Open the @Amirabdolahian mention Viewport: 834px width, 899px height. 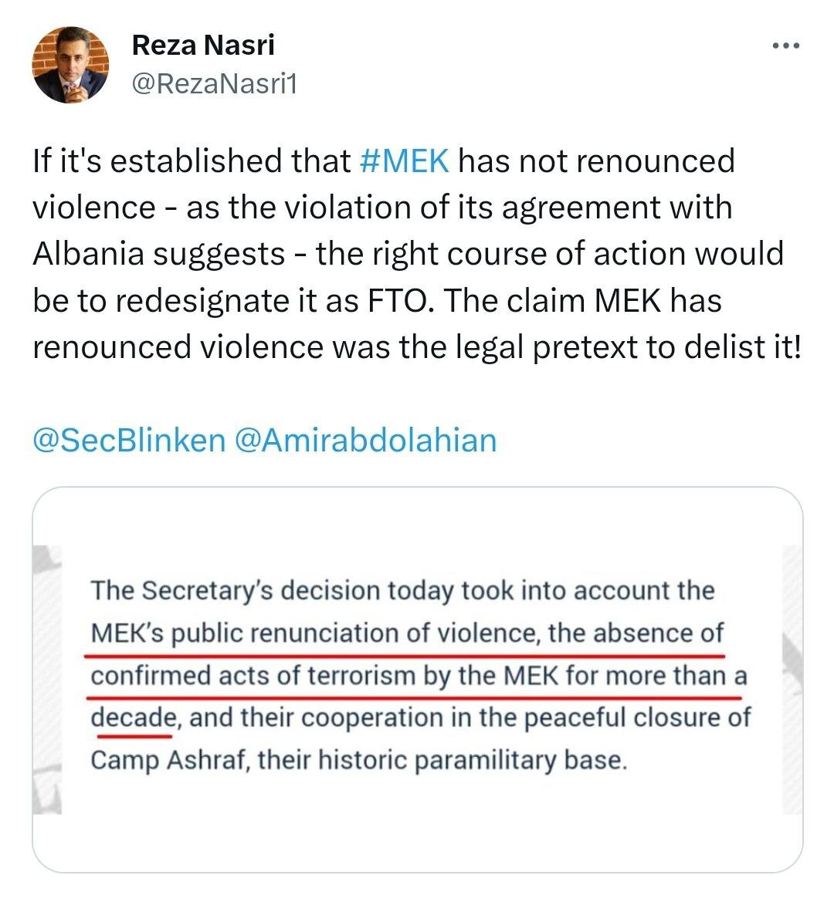pyautogui.click(x=364, y=440)
